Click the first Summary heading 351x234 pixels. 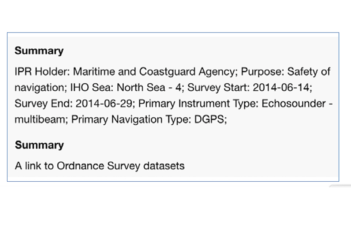tap(39, 51)
